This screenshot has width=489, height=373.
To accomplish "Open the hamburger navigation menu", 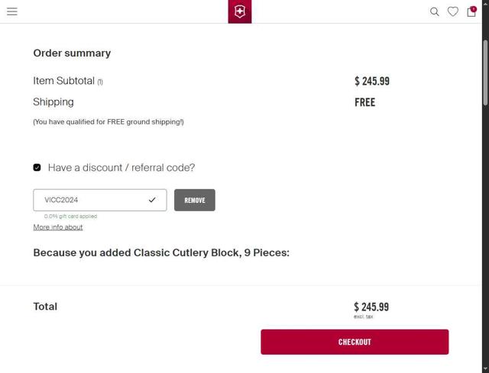I will 12,11.
